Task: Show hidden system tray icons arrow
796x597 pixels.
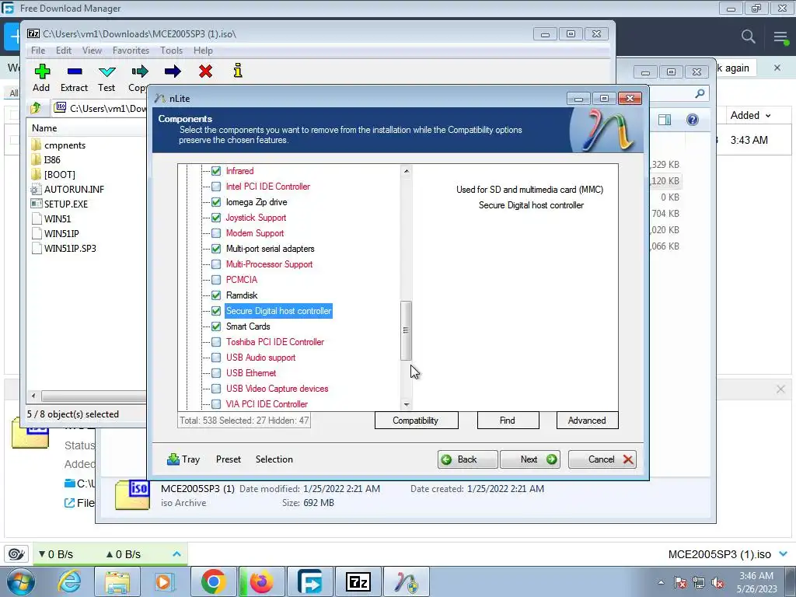Action: click(x=661, y=583)
